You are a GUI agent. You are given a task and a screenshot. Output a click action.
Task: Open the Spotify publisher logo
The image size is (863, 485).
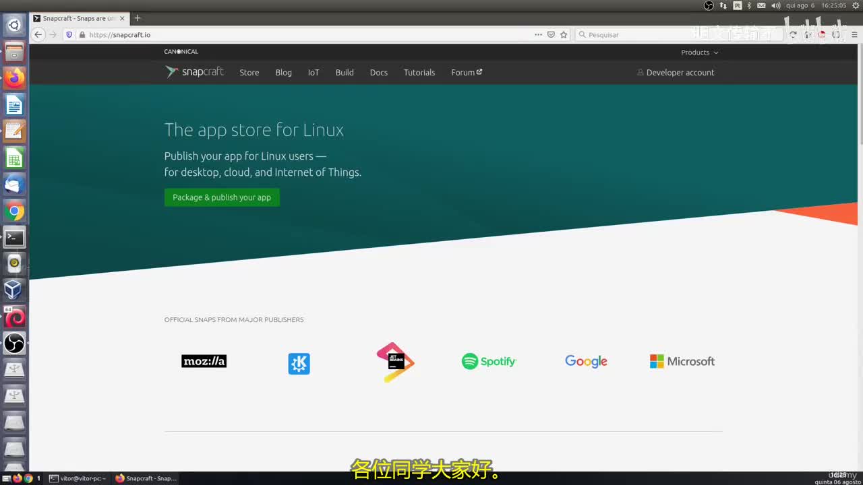click(489, 362)
